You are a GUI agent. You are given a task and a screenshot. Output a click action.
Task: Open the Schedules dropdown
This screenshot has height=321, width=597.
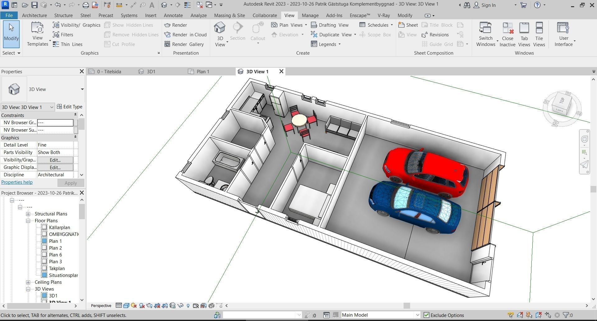click(x=392, y=25)
